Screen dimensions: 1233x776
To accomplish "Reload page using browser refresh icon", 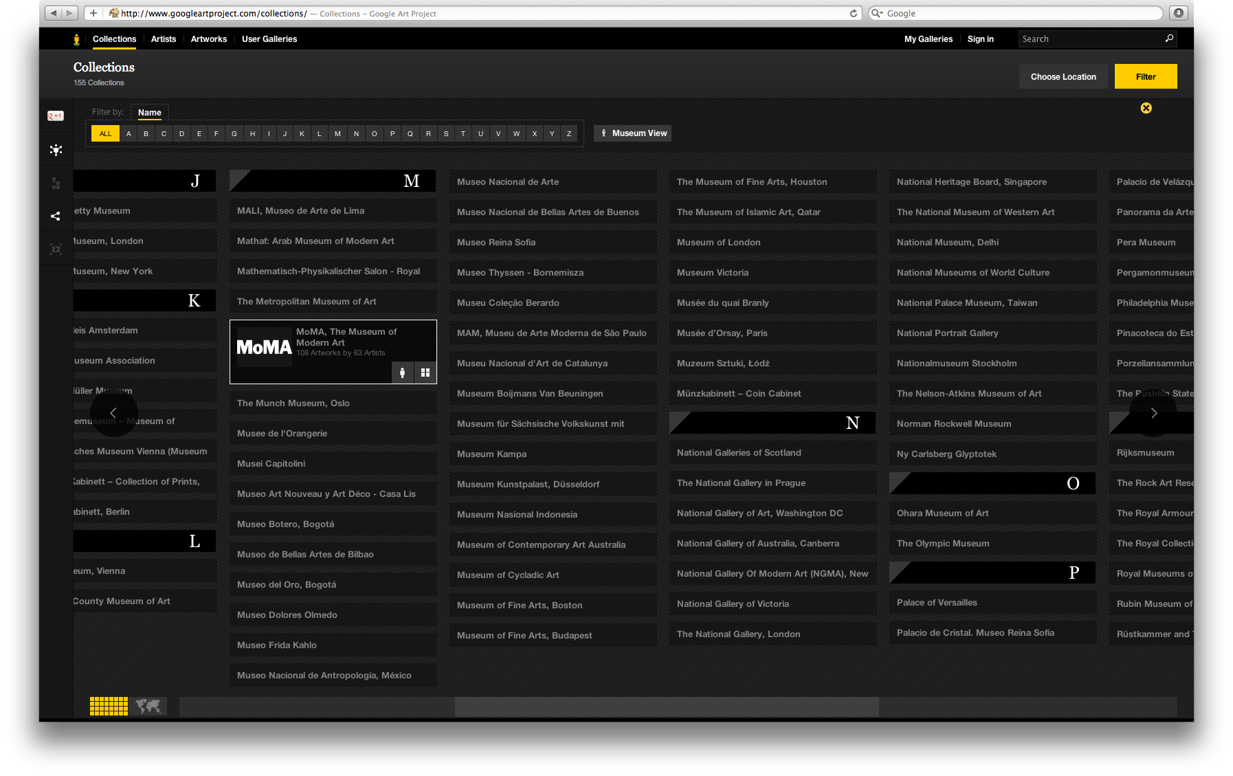I will [x=854, y=13].
